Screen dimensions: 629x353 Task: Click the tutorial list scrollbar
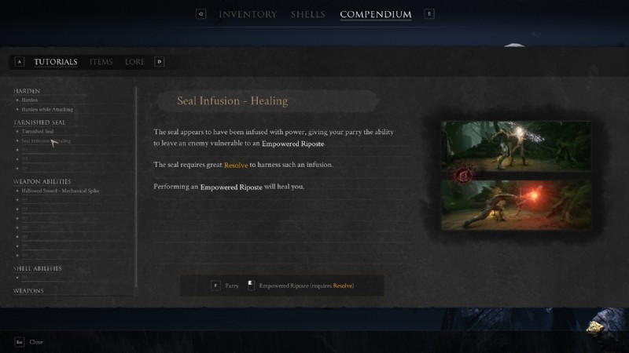(136, 187)
